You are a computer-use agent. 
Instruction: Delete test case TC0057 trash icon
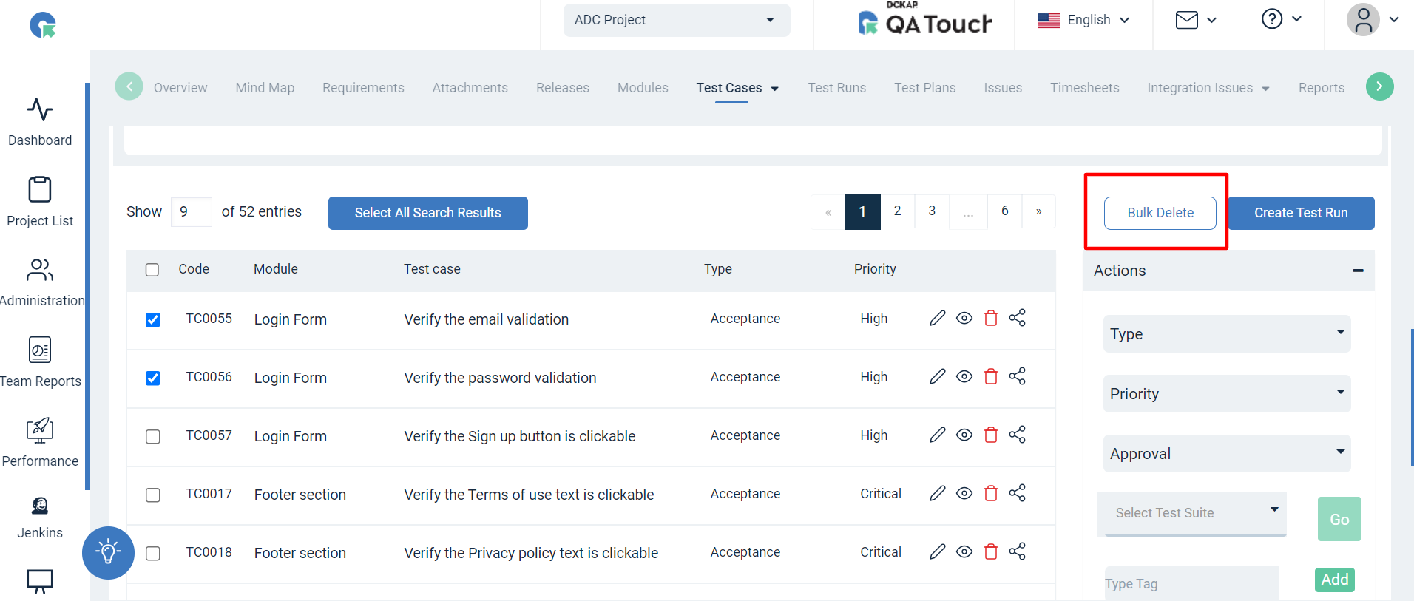[991, 435]
